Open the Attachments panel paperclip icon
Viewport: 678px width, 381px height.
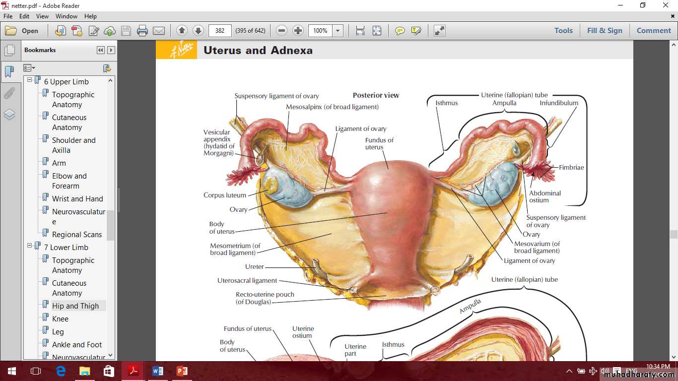click(9, 93)
